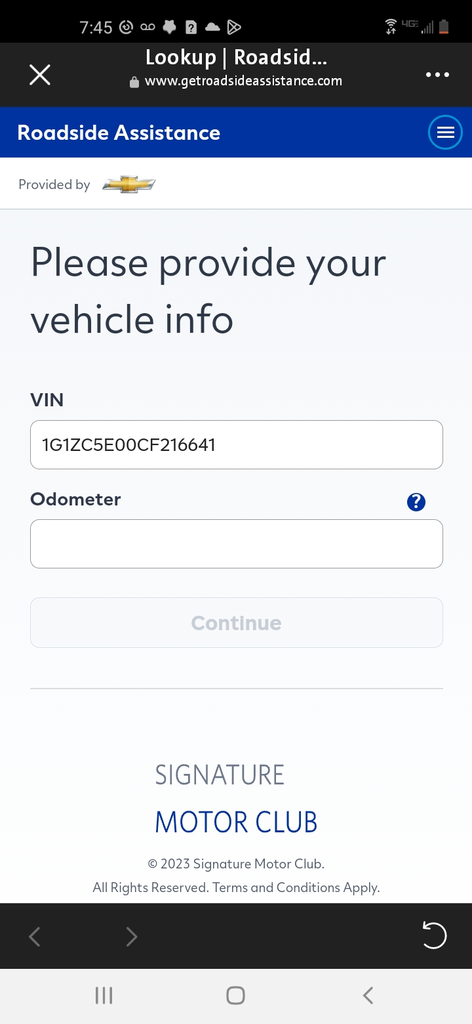472x1024 pixels.
Task: Expand browser options via the ellipsis control
Action: (x=437, y=74)
